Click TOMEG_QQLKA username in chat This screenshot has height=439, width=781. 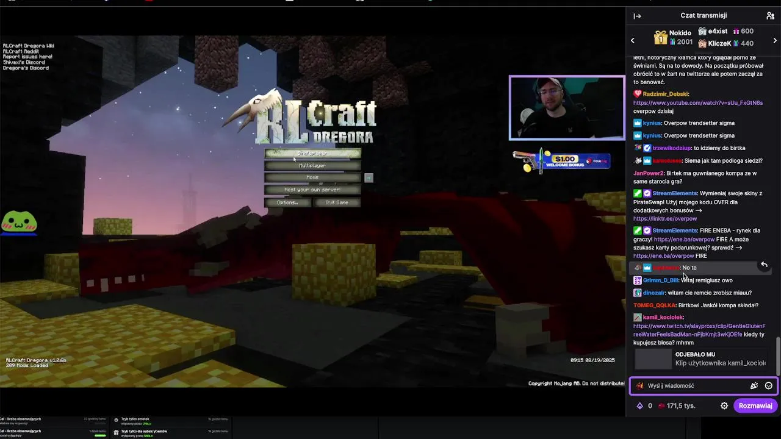[x=655, y=305]
